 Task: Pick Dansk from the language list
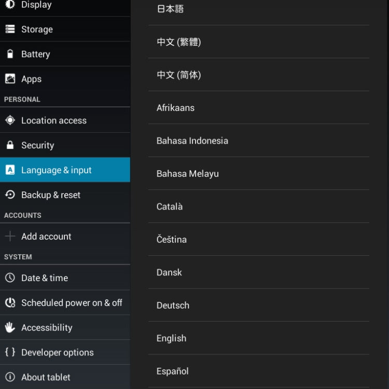point(259,272)
